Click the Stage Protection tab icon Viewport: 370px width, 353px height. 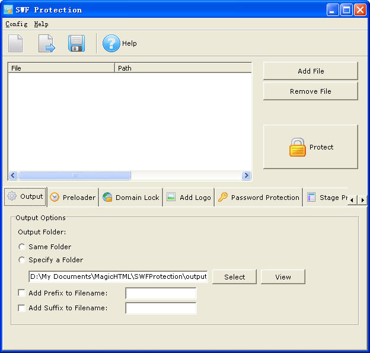(x=311, y=197)
